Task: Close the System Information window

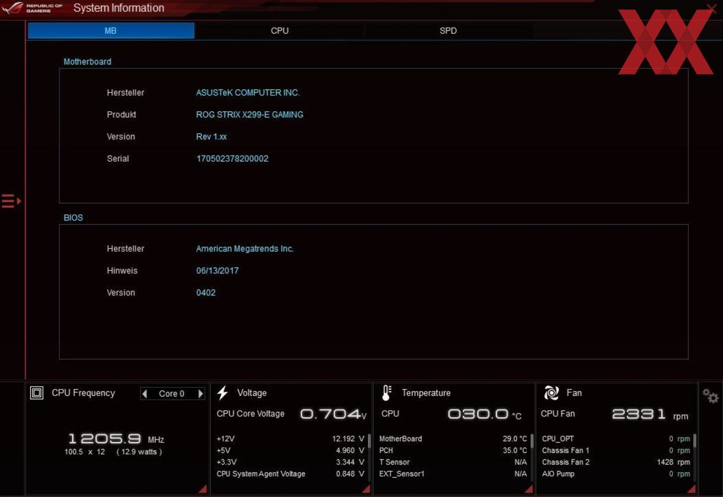Action: click(711, 8)
